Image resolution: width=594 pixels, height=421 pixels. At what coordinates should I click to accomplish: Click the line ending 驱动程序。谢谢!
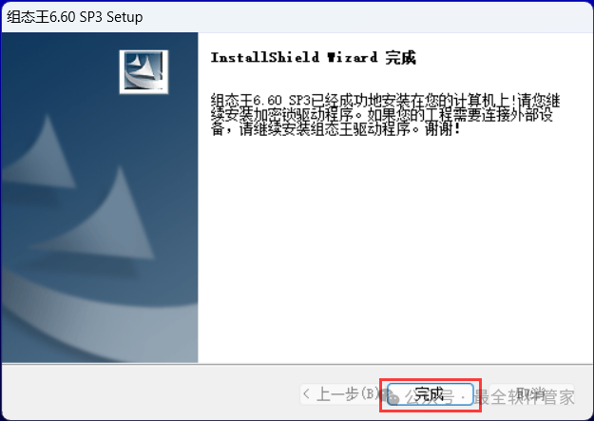click(335, 129)
